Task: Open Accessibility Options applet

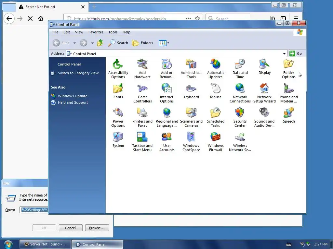Action: (118, 69)
